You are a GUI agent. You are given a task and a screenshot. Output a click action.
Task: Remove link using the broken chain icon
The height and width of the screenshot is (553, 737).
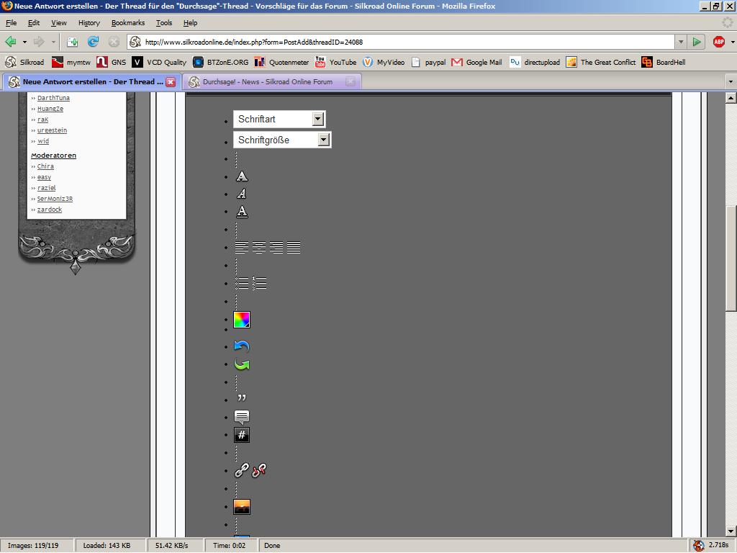click(259, 471)
